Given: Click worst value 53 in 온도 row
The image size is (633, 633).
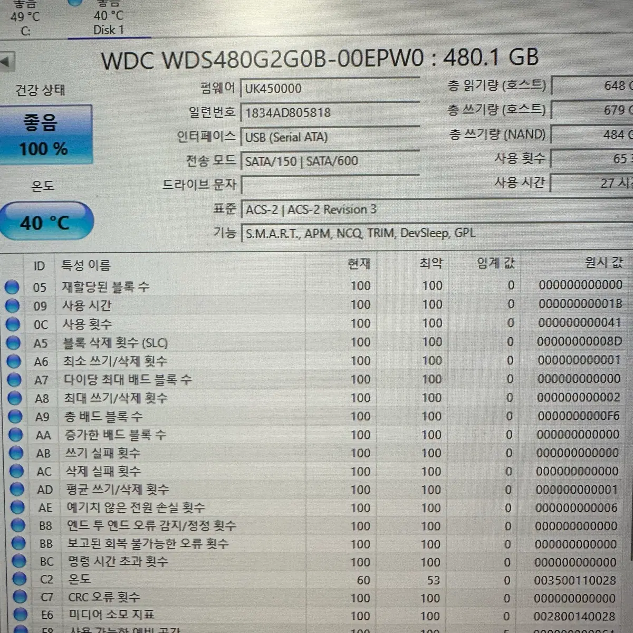Looking at the screenshot, I should [x=433, y=580].
